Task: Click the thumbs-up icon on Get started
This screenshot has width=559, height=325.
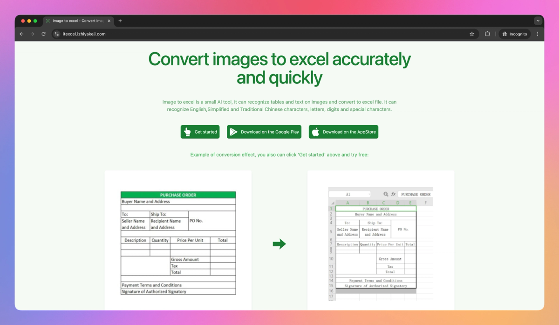Action: tap(186, 132)
